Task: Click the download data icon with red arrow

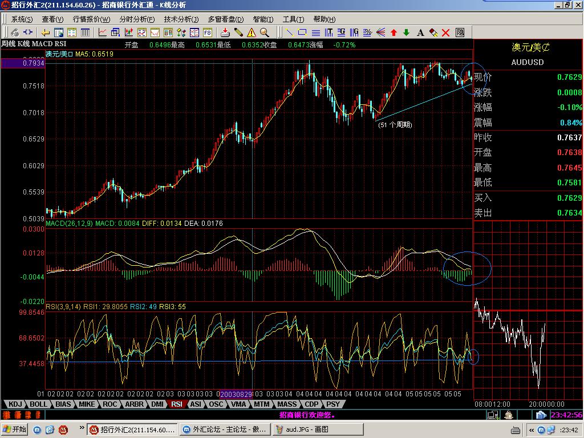Action: pos(225,33)
